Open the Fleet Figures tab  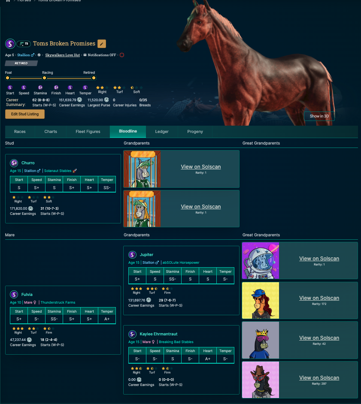88,132
